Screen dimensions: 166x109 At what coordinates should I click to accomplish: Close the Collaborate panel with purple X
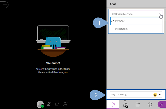(161, 105)
